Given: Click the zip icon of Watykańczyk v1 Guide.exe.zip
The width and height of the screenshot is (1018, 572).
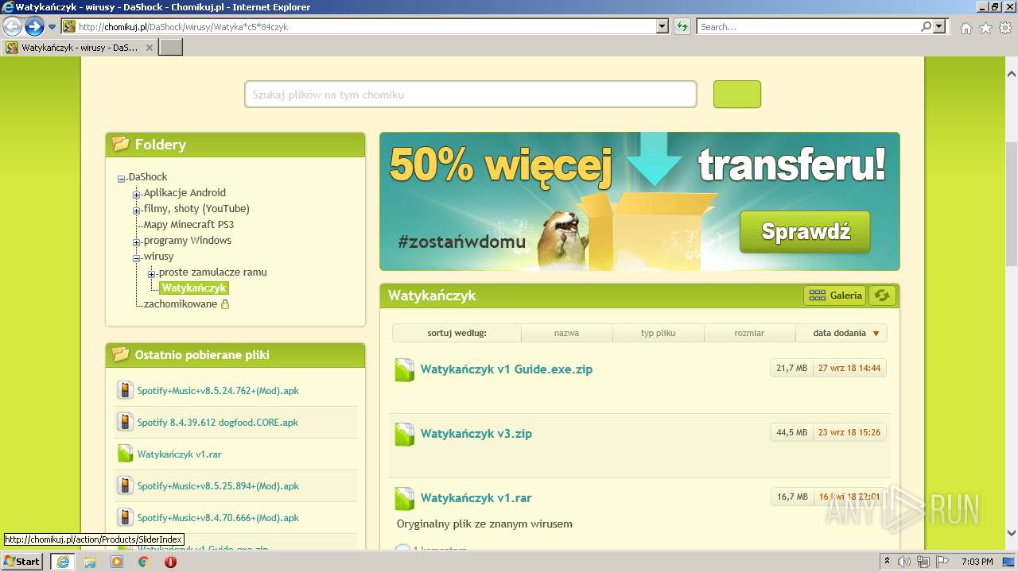Looking at the screenshot, I should click(x=405, y=369).
